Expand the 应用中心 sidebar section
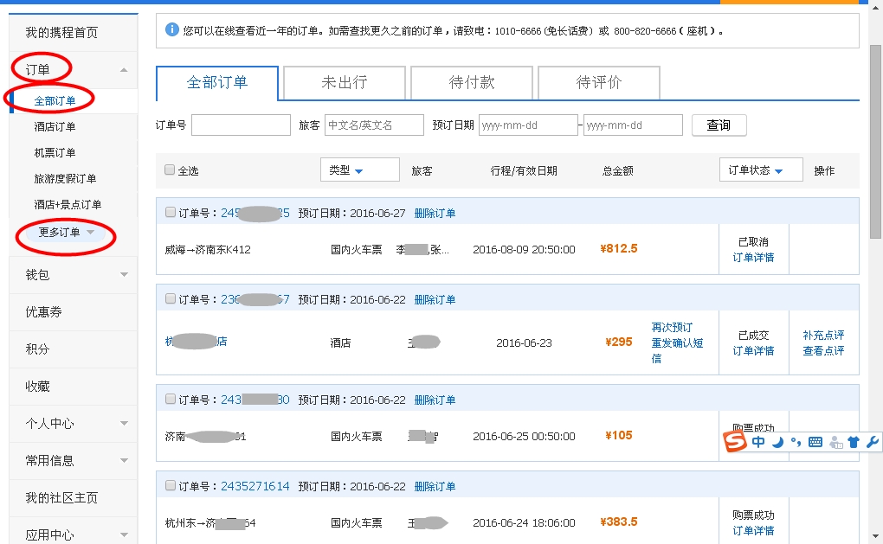Viewport: 883px width, 544px height. click(125, 534)
